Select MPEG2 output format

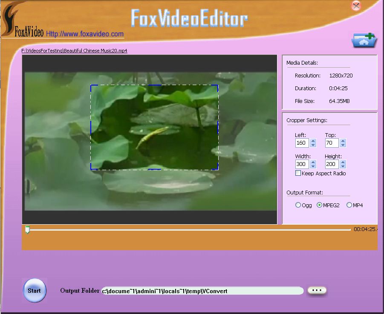coord(319,205)
